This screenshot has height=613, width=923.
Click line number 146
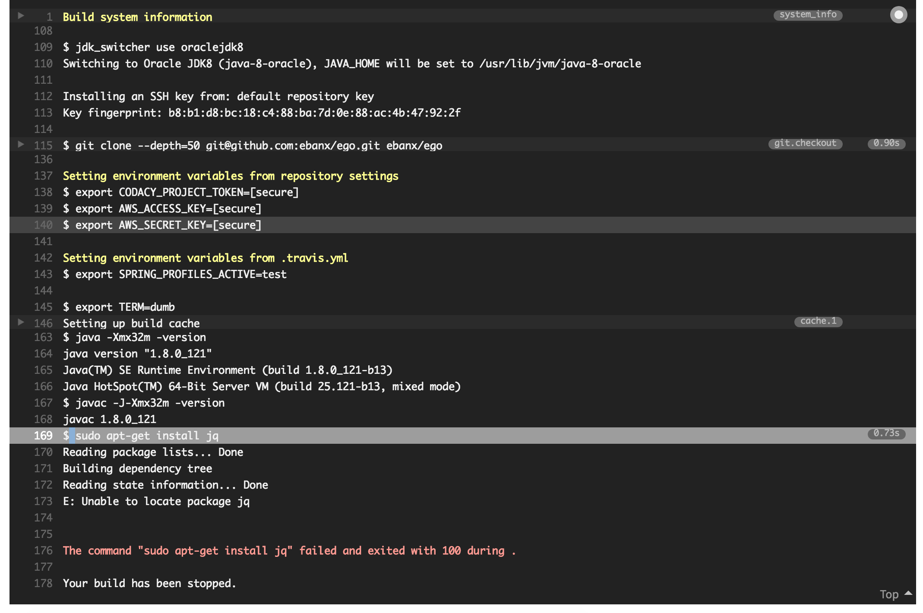tap(43, 323)
